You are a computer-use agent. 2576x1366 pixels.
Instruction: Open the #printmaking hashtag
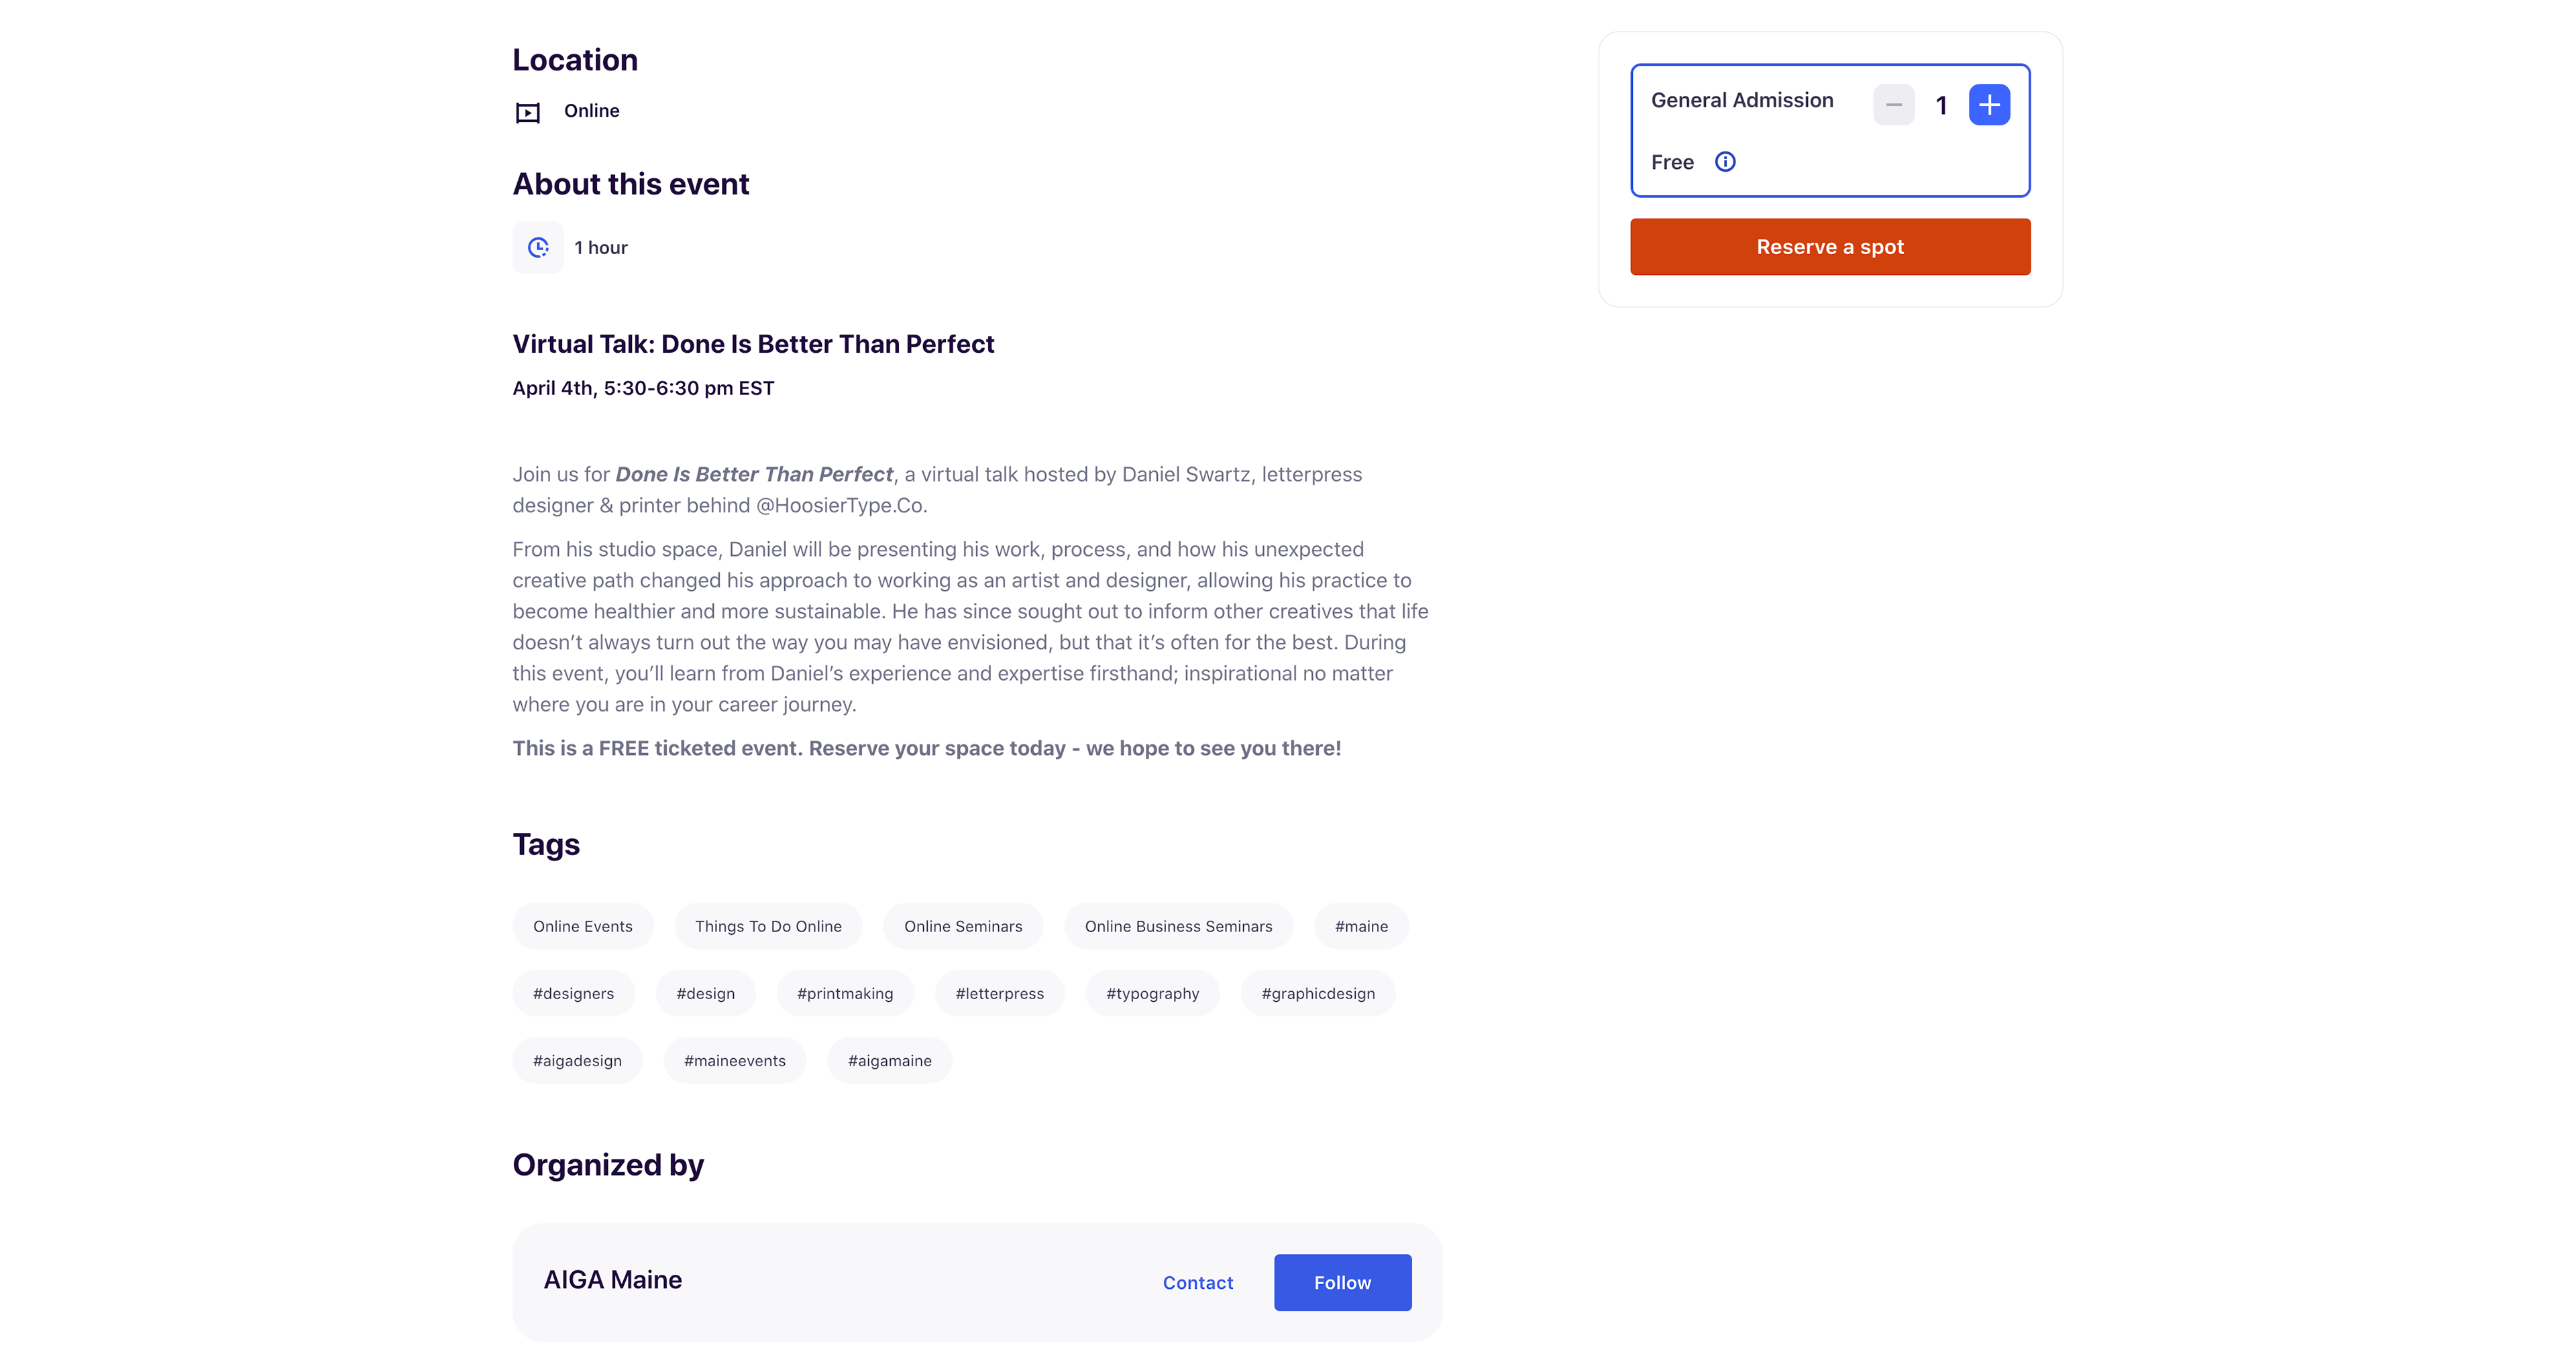[x=845, y=993]
